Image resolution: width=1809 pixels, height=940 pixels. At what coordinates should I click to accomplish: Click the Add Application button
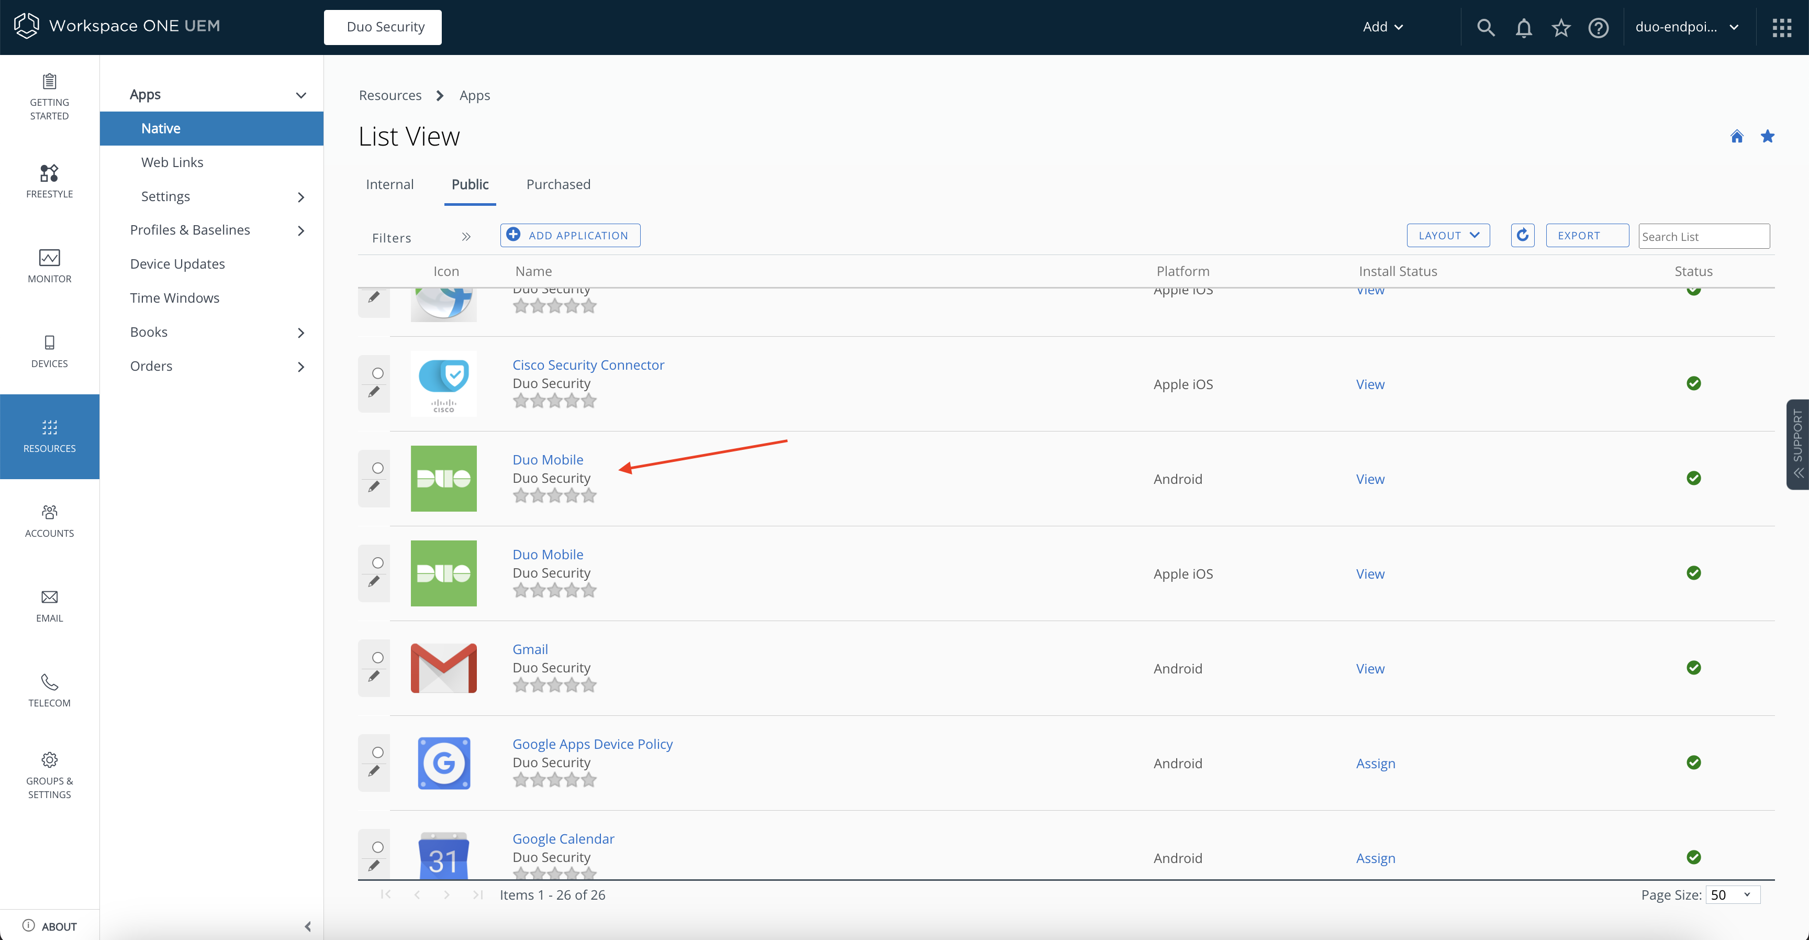[569, 235]
